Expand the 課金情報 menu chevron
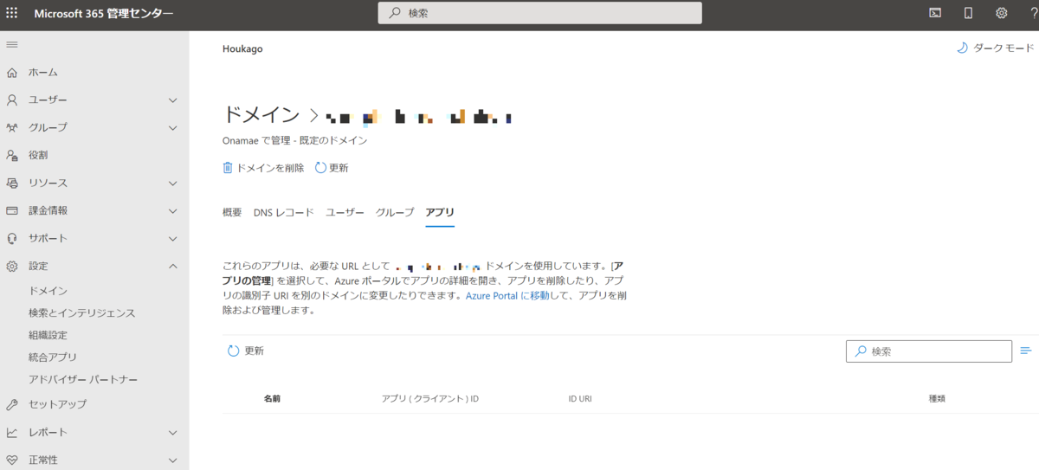The height and width of the screenshot is (470, 1039). (172, 211)
